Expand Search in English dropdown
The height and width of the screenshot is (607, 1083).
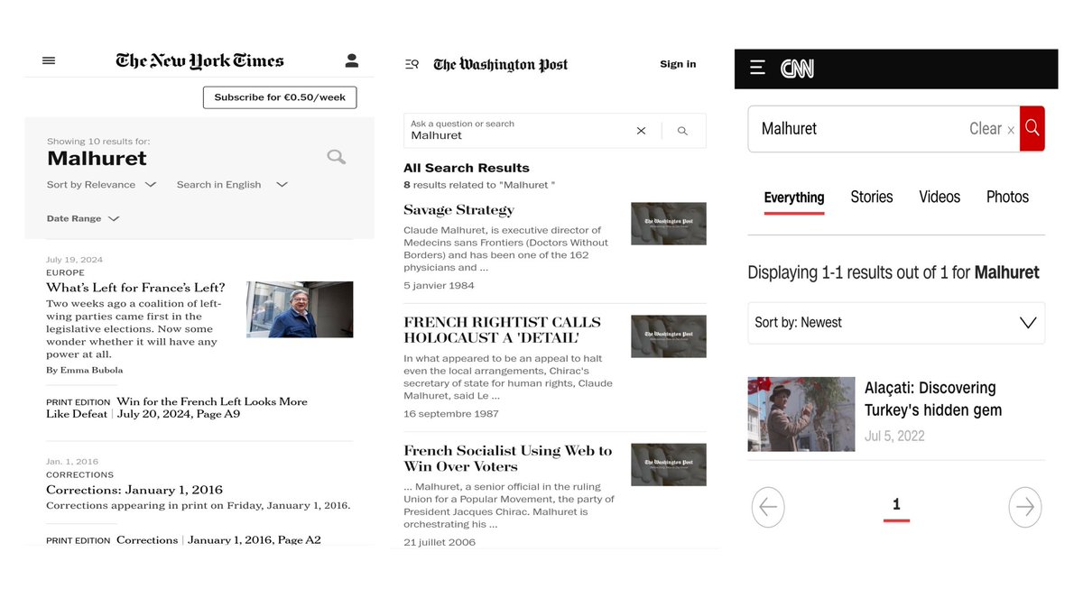(232, 185)
